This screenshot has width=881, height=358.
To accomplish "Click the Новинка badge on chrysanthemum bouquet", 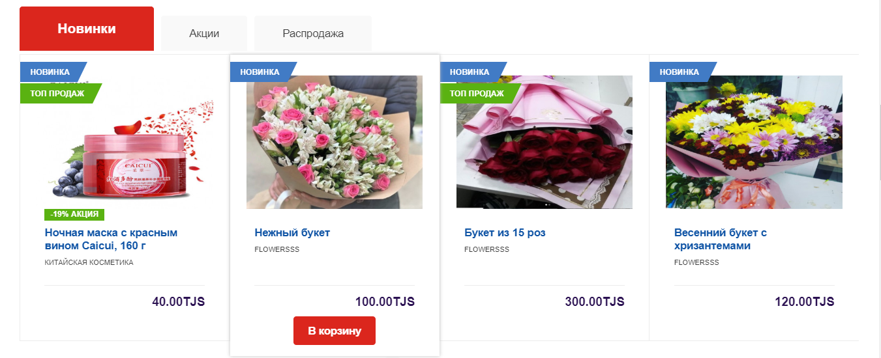I will tap(681, 72).
